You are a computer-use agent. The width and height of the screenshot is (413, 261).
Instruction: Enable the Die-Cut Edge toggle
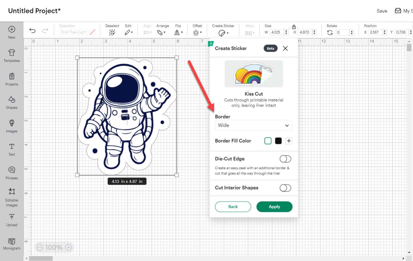(x=285, y=159)
